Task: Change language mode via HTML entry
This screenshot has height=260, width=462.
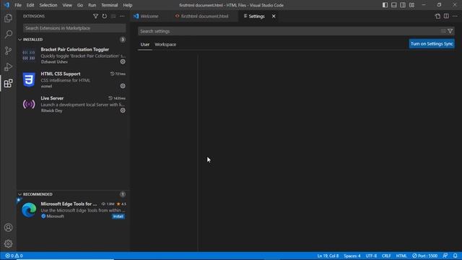Action: (401, 256)
